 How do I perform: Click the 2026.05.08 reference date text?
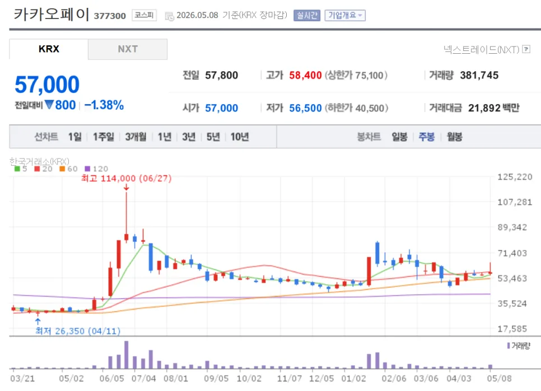click(x=197, y=15)
